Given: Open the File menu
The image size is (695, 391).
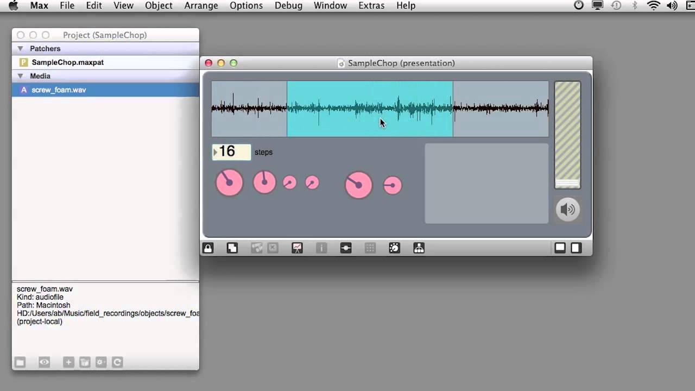Looking at the screenshot, I should tap(67, 5).
